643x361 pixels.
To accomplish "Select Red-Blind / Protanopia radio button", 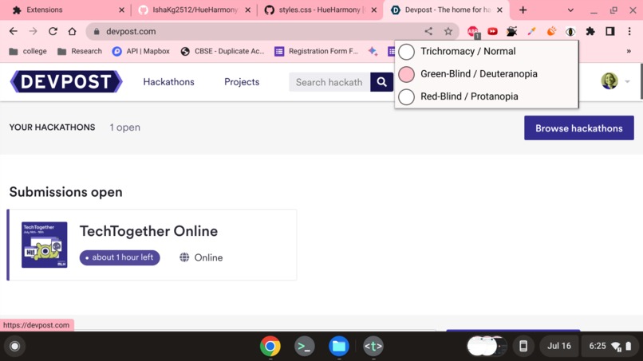I will [406, 96].
